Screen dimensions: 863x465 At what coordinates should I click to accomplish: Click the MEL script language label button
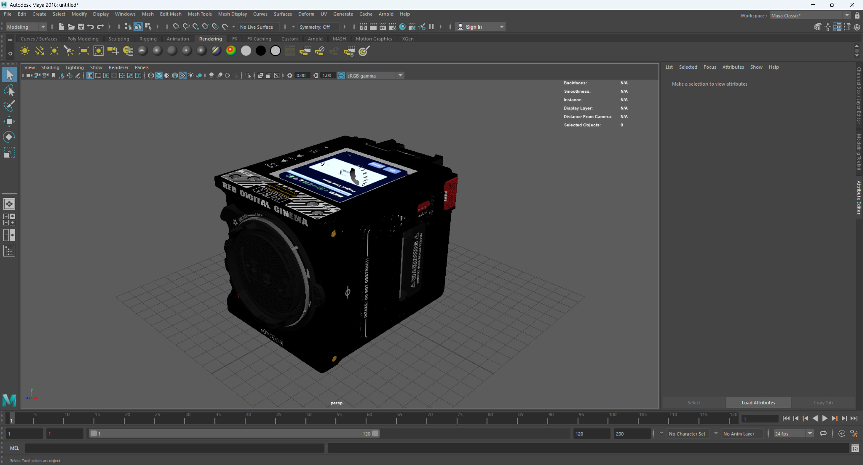(x=14, y=448)
